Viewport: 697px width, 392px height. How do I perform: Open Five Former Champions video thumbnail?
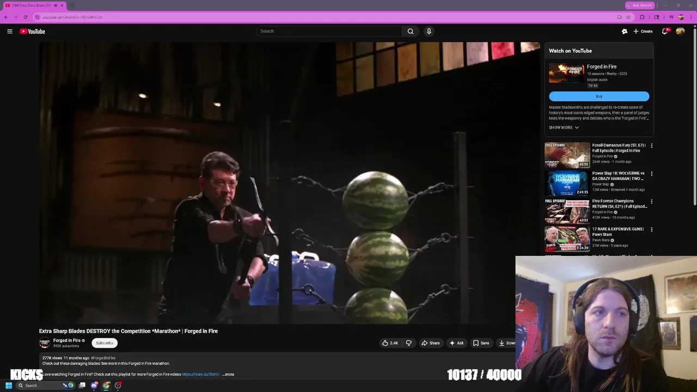[x=567, y=211]
